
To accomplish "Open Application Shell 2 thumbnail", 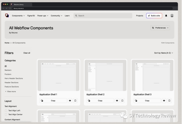I will pyautogui.click(x=106, y=75).
